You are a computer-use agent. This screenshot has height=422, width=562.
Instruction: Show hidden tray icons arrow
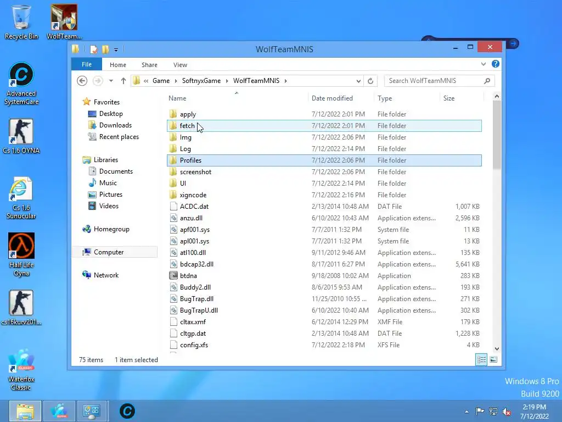coord(467,412)
